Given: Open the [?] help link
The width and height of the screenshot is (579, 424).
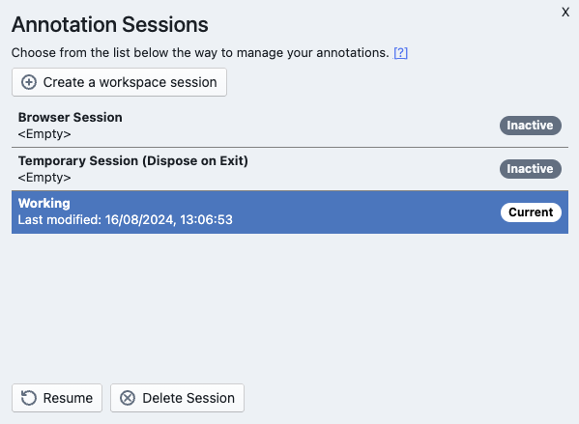Looking at the screenshot, I should point(400,53).
